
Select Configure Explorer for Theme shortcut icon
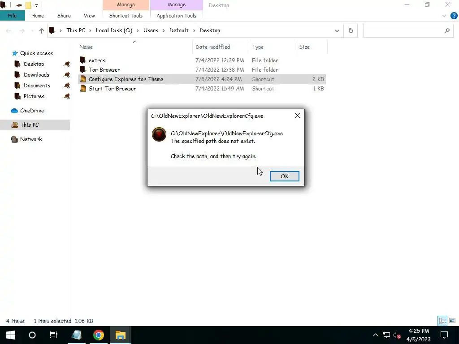pos(83,79)
